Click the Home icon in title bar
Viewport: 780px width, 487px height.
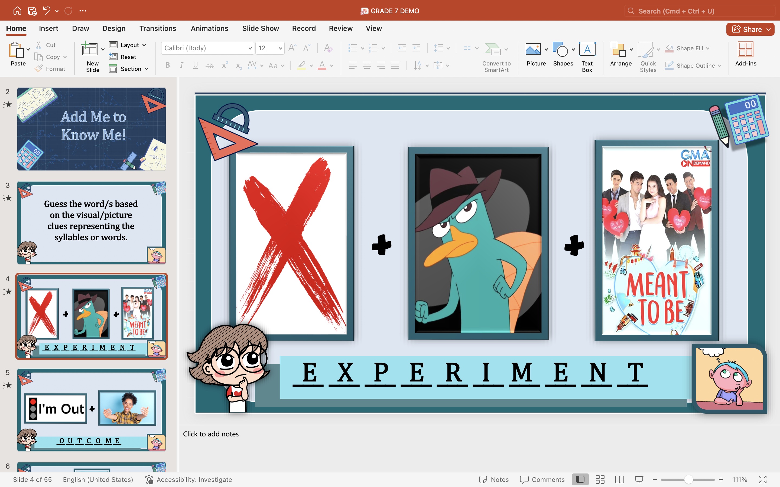click(17, 11)
